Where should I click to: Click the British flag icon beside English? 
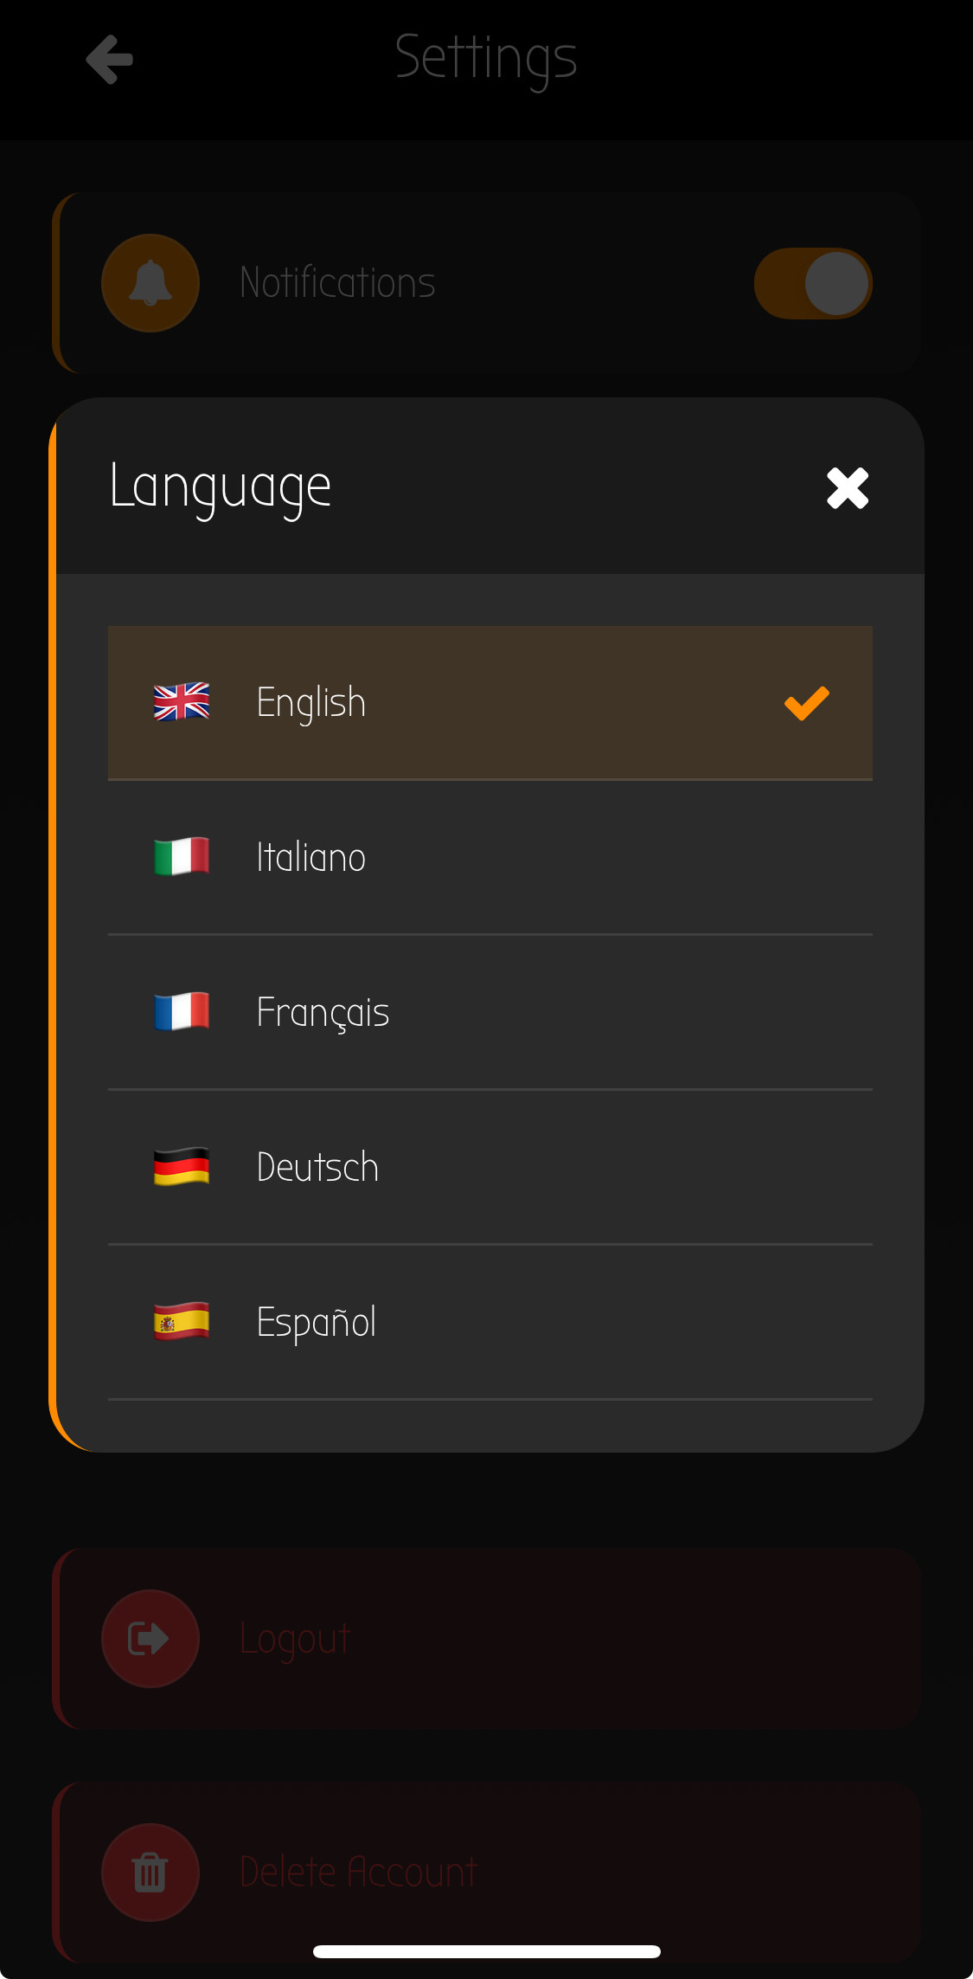point(182,702)
